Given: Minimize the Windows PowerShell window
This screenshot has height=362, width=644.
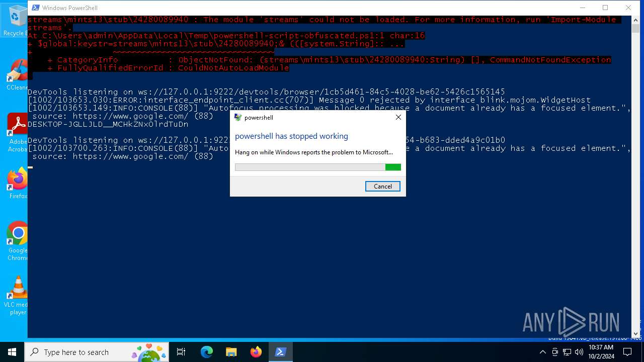Looking at the screenshot, I should [x=583, y=8].
